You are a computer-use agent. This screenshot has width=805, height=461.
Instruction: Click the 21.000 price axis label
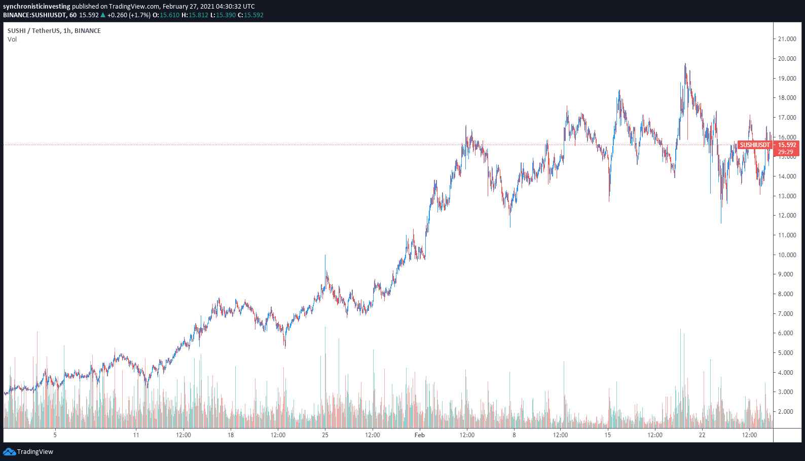pos(787,39)
